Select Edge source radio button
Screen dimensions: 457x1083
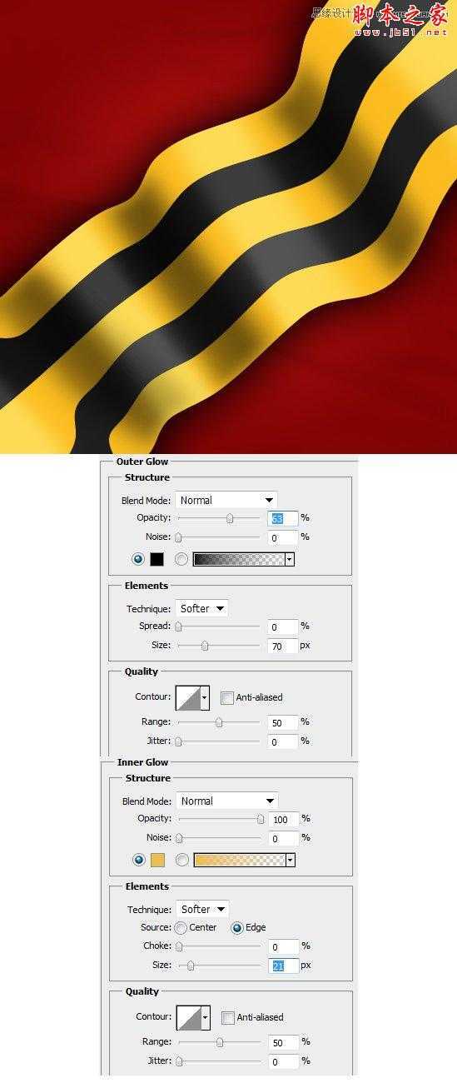pos(236,927)
